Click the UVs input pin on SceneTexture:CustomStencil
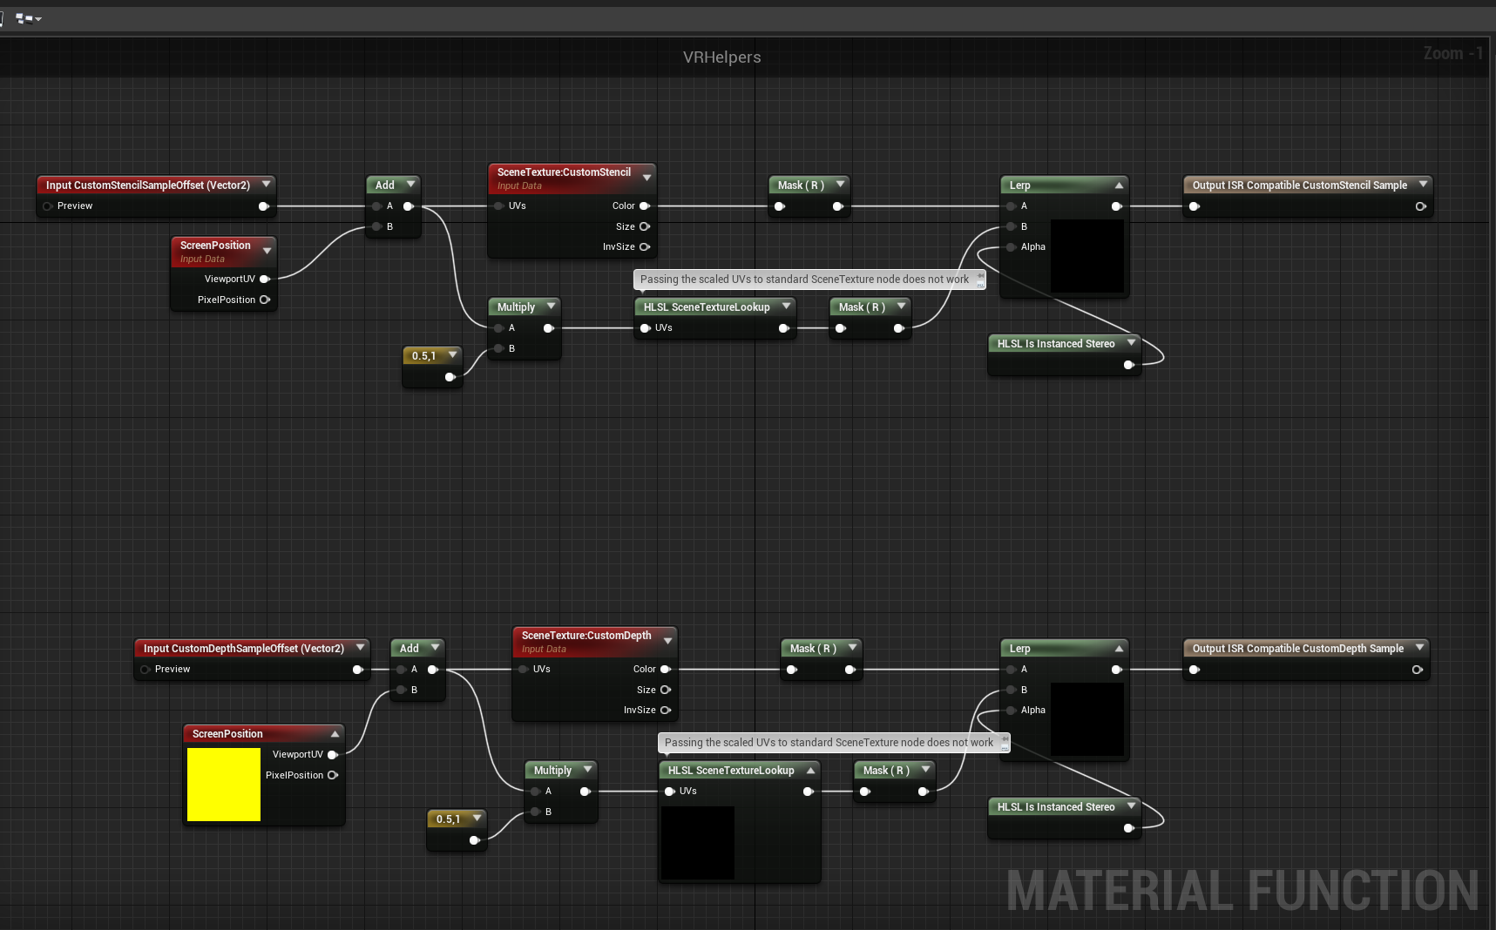The width and height of the screenshot is (1496, 930). pos(499,206)
